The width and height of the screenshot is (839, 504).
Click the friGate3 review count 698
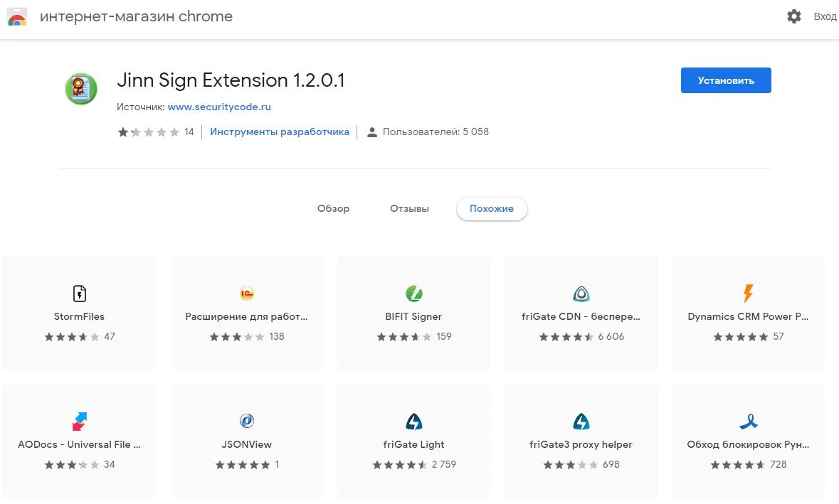(611, 465)
